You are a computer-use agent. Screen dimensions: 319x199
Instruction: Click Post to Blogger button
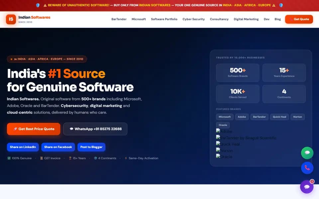91,147
